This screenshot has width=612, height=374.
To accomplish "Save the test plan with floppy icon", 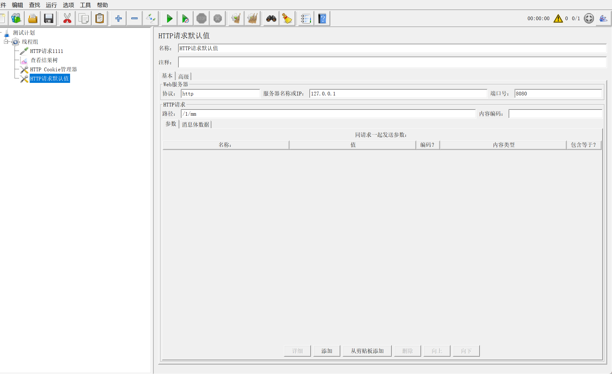I will 49,19.
